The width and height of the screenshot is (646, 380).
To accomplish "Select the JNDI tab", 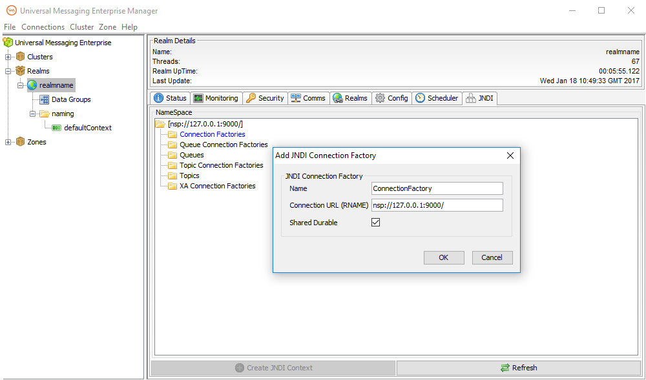I will point(480,98).
